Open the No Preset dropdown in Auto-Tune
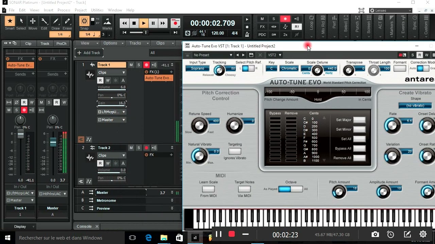This screenshot has height=244, width=435. (213, 55)
